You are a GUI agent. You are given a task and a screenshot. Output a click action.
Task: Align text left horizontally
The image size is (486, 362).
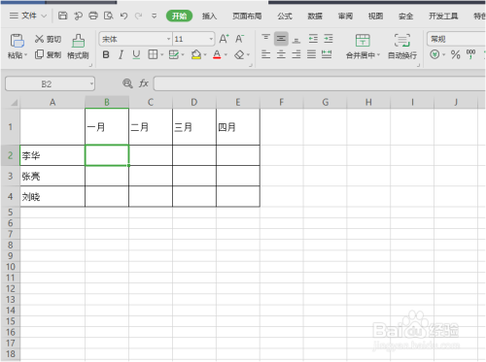coord(266,54)
